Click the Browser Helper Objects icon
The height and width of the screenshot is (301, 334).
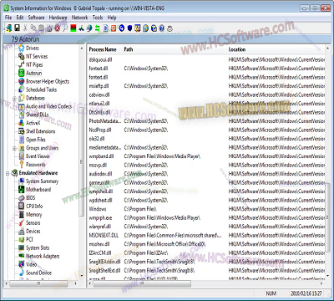pos(22,81)
